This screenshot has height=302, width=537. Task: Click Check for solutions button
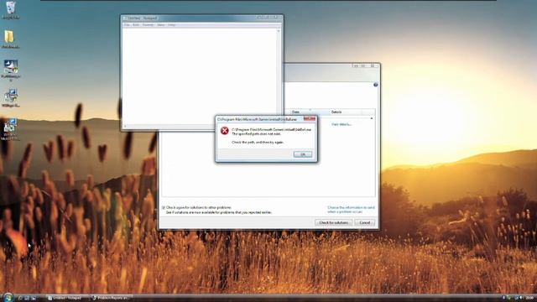click(x=334, y=222)
